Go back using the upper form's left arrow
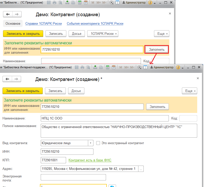The height and width of the screenshot is (187, 205). [8, 14]
